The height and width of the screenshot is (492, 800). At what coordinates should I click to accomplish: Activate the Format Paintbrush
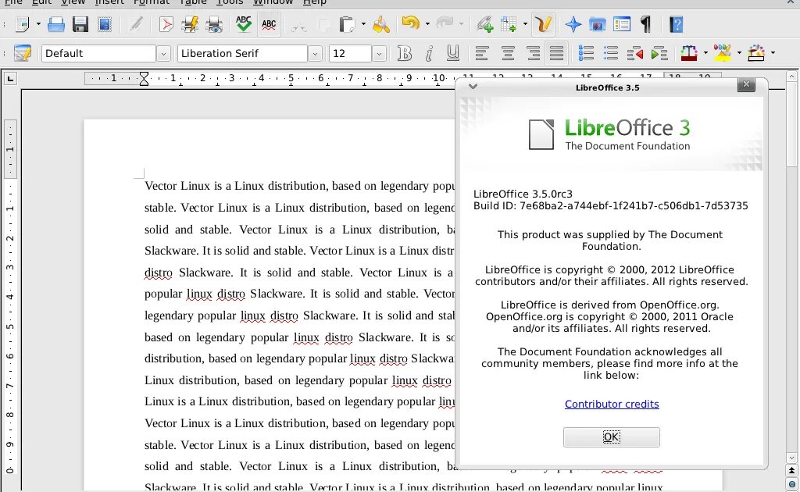(381, 24)
